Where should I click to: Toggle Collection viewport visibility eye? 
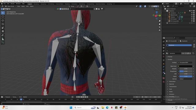pos(192,11)
